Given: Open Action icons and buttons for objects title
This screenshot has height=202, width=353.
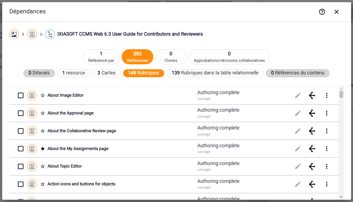Looking at the screenshot, I should tap(81, 184).
